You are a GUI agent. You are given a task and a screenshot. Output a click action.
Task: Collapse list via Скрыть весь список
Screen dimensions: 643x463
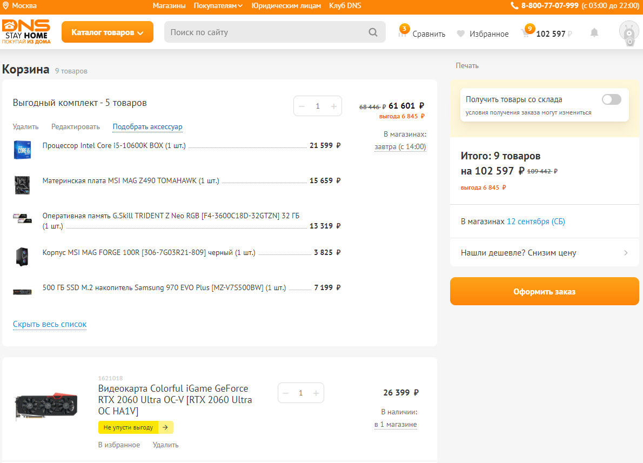(x=50, y=324)
